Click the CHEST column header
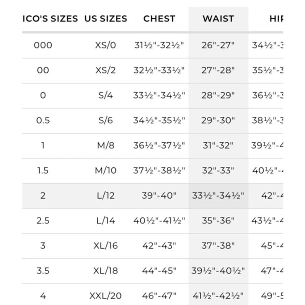Viewport: 305px width, 305px height. click(159, 19)
